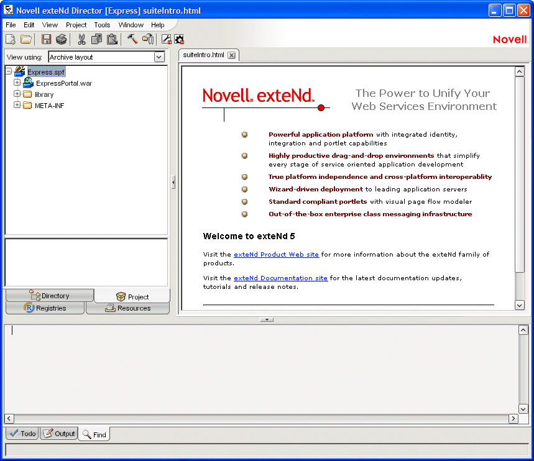Viewport: 534px width, 461px height.
Task: Close the suiteIntro.html tab
Action: coord(232,55)
